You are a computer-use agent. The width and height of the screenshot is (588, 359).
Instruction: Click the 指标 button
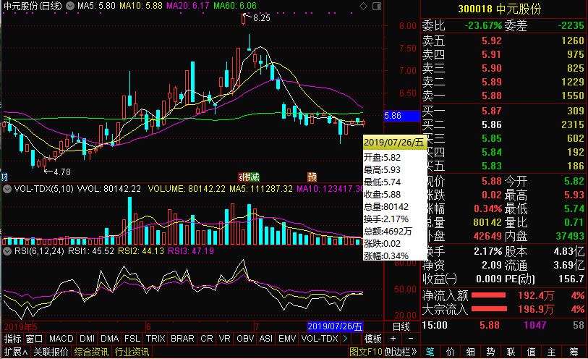pyautogui.click(x=12, y=339)
